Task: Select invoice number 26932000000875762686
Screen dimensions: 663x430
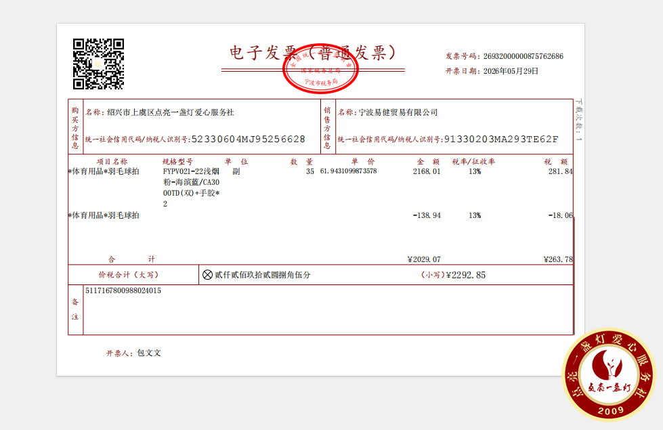Action: click(523, 56)
